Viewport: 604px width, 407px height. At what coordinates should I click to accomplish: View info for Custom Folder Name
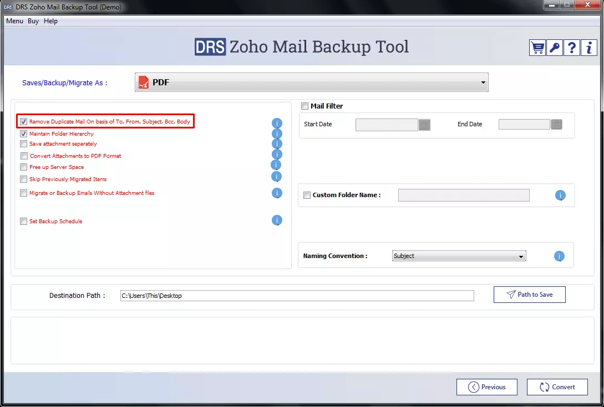click(x=560, y=195)
